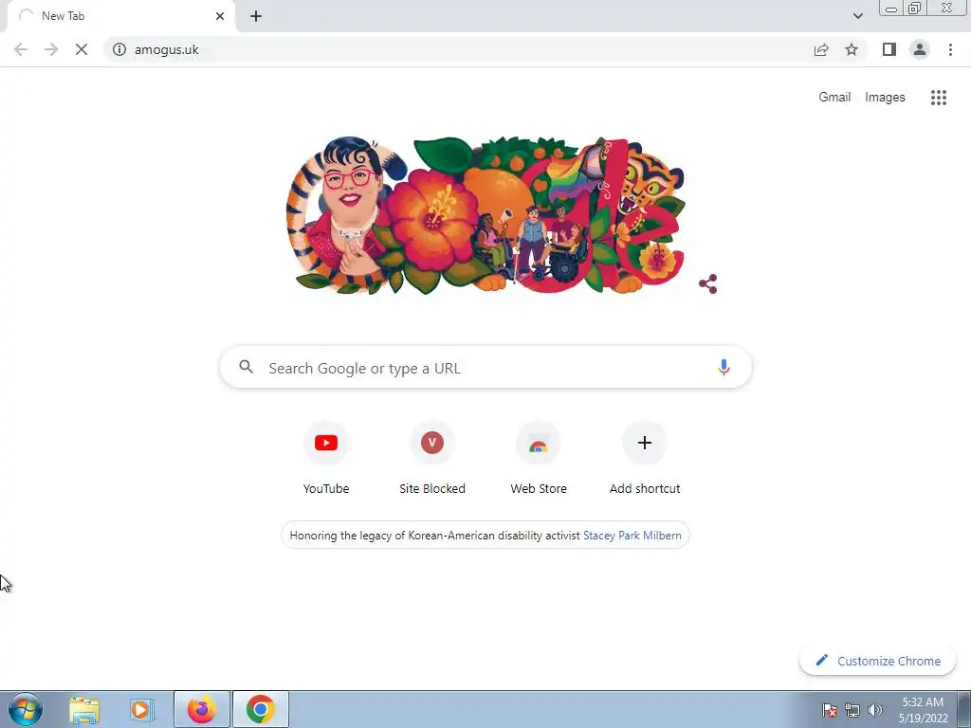971x728 pixels.
Task: Click the Customize Chrome button
Action: pos(877,661)
